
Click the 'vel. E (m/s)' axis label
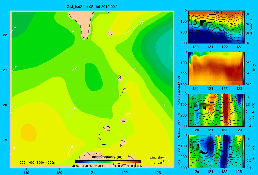(x=254, y=152)
